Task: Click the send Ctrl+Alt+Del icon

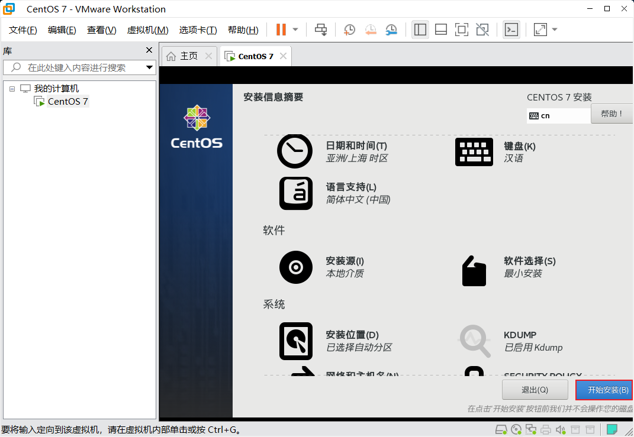Action: point(321,30)
